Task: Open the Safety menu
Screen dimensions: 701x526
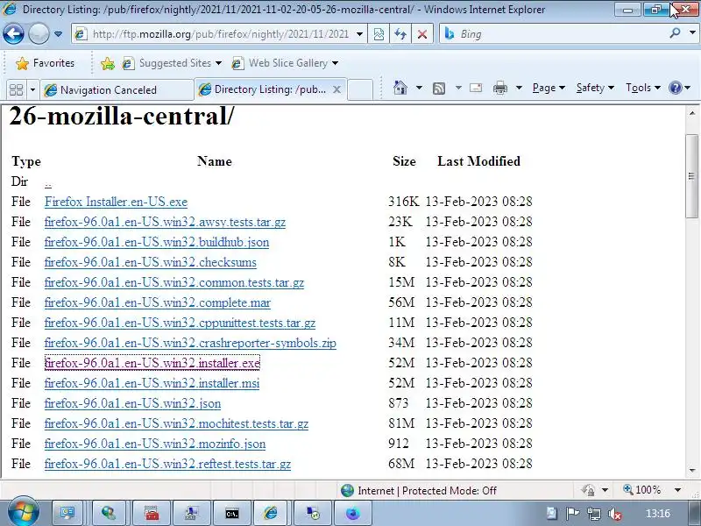Action: click(x=595, y=88)
